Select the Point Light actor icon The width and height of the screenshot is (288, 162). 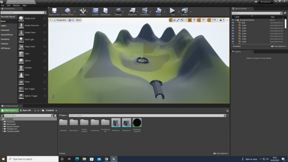[21, 40]
